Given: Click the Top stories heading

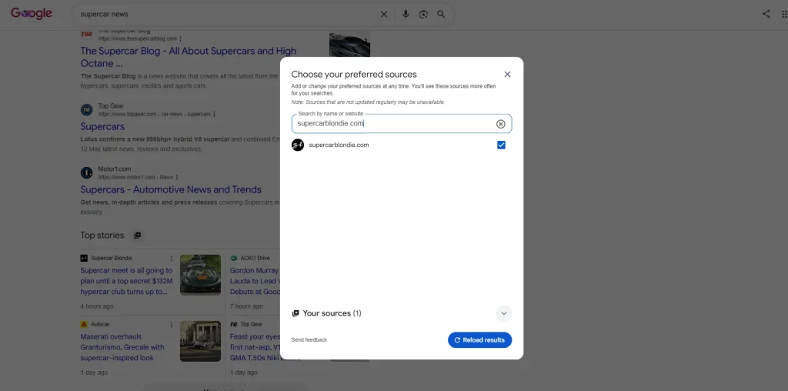Looking at the screenshot, I should [x=102, y=236].
